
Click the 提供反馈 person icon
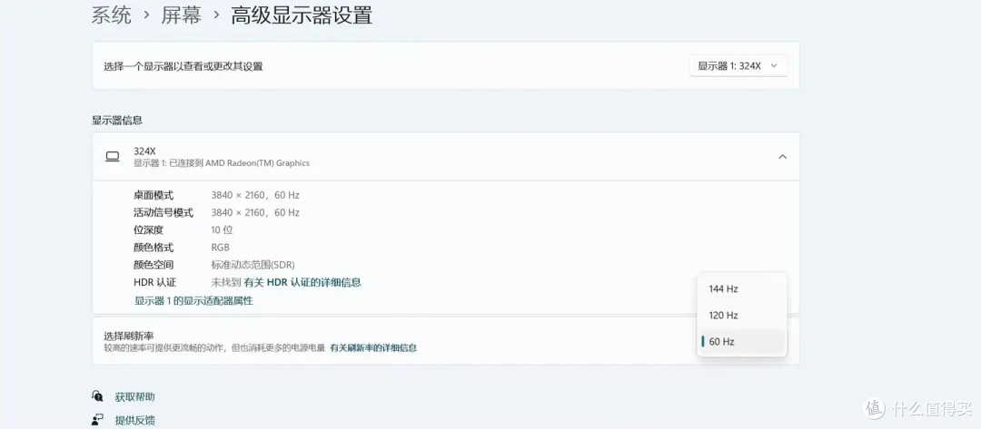[97, 420]
